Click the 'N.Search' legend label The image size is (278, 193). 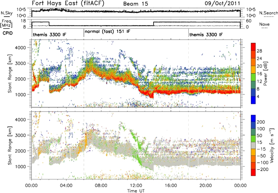[268, 13]
